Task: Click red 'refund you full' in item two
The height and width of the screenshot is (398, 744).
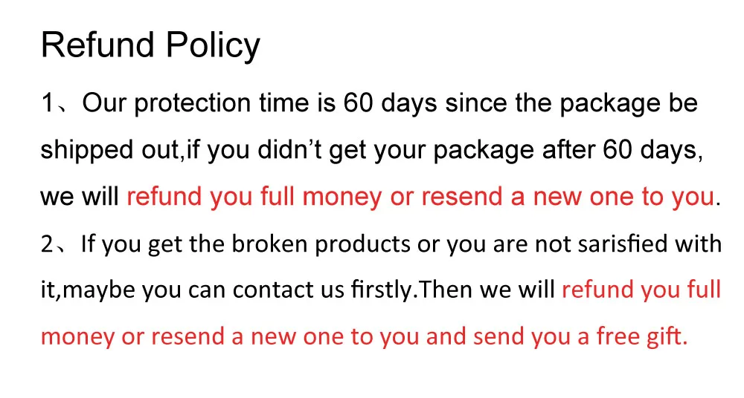Action: coord(641,290)
